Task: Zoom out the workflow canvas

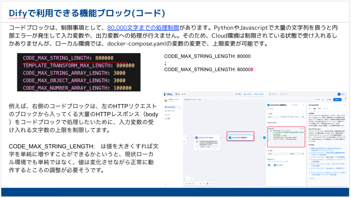Action: point(186,184)
